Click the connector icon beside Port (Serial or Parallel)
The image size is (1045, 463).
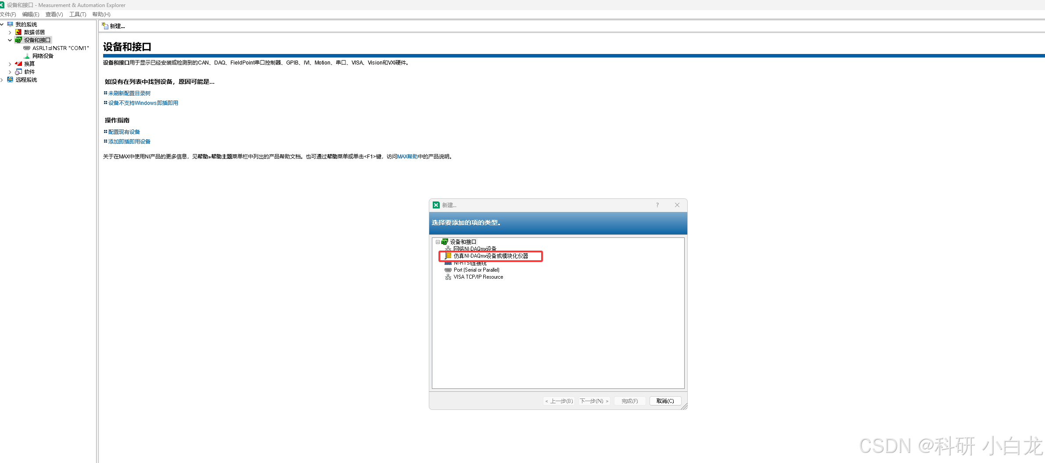(x=448, y=270)
